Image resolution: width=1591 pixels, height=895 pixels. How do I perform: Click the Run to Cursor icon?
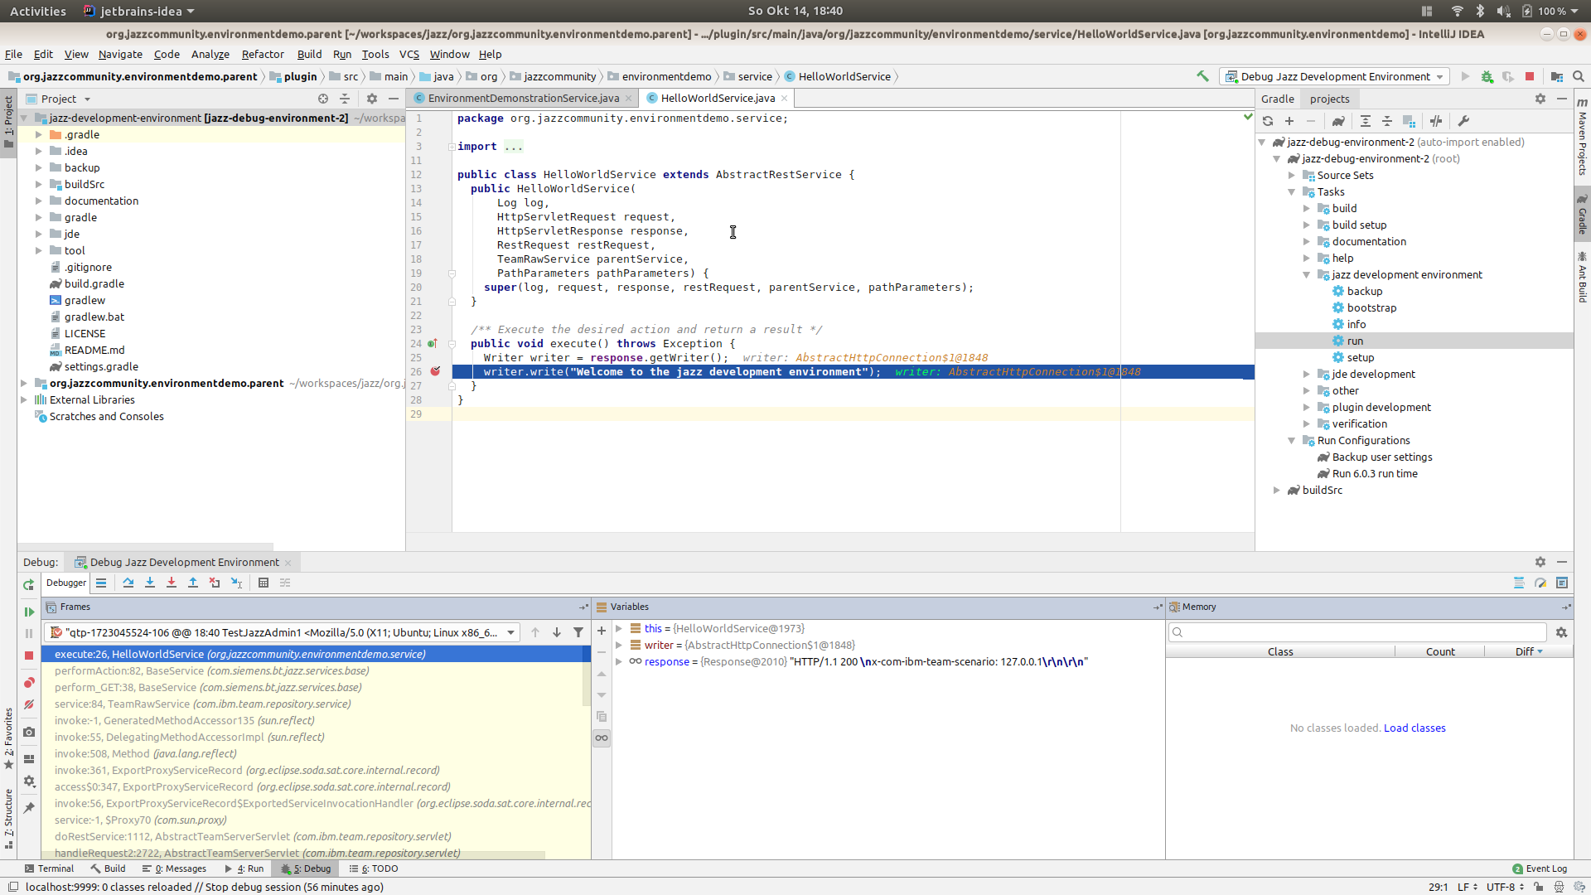tap(237, 583)
